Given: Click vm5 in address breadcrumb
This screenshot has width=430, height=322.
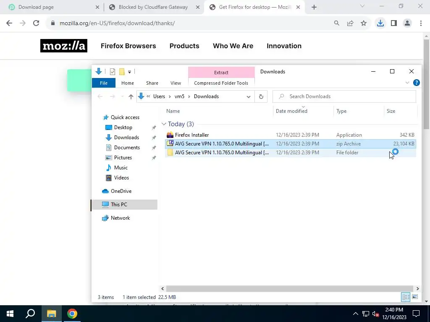Looking at the screenshot, I should tap(179, 96).
